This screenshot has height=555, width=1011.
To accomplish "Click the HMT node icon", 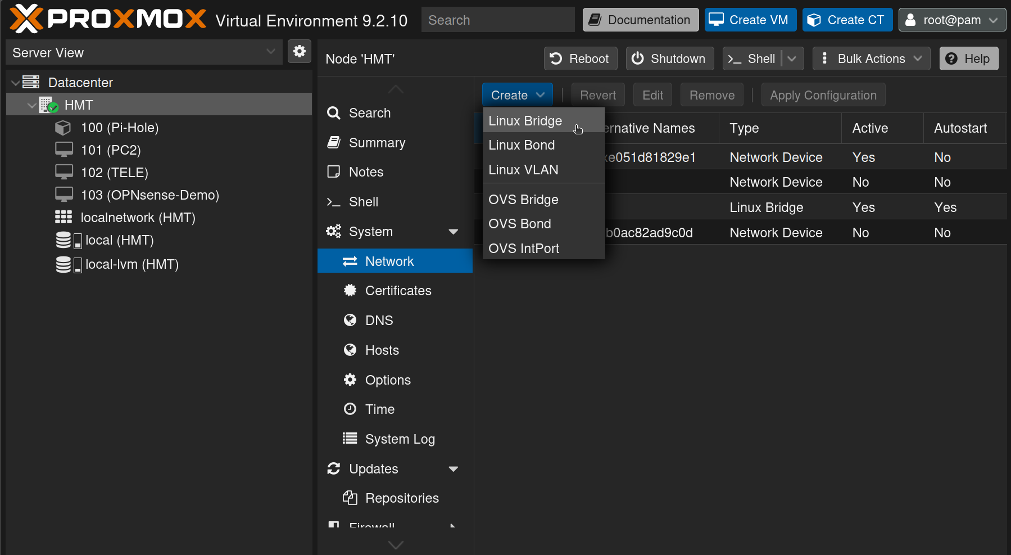I will pyautogui.click(x=48, y=105).
